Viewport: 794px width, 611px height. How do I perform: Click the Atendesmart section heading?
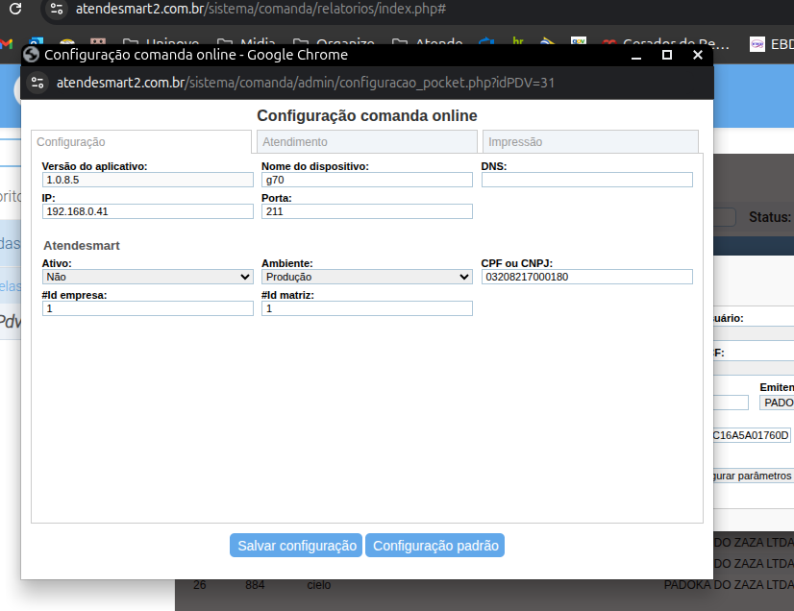coord(82,246)
